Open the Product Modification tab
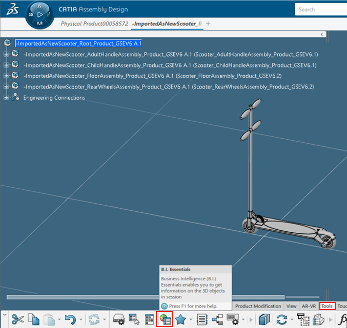 [258, 306]
